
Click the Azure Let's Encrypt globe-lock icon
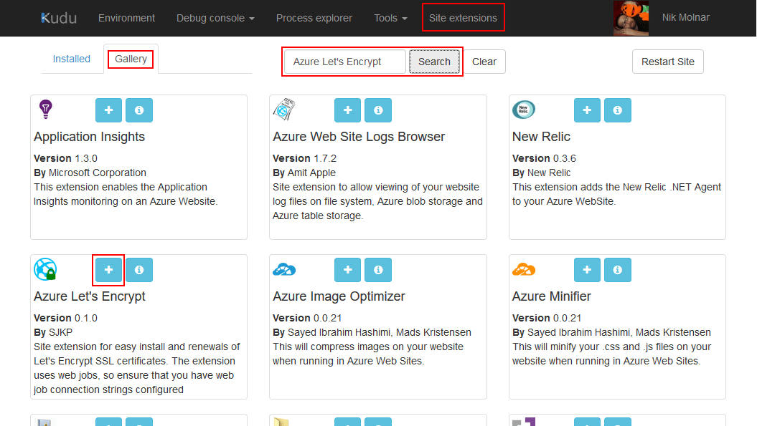coord(45,269)
